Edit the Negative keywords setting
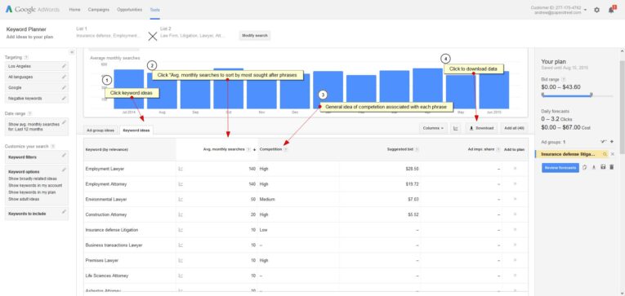 coord(64,98)
